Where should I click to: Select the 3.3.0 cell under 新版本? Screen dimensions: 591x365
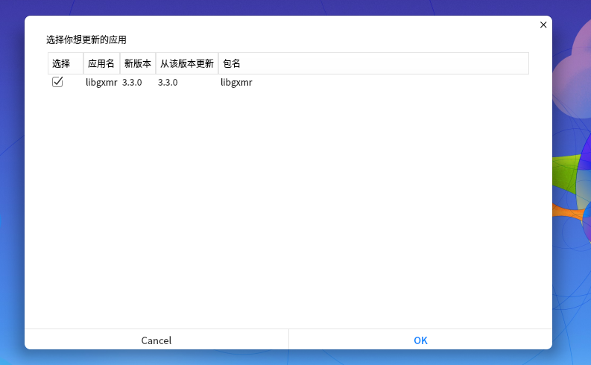pos(132,82)
